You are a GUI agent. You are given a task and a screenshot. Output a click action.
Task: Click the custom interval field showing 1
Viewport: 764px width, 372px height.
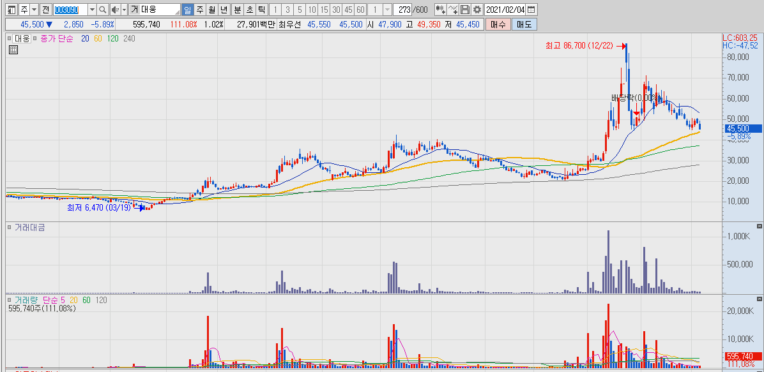click(375, 9)
